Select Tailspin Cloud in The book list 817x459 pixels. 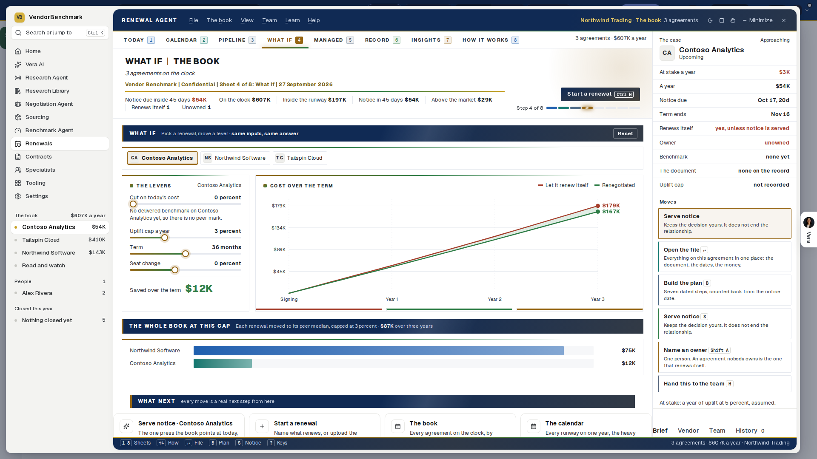pyautogui.click(x=60, y=240)
